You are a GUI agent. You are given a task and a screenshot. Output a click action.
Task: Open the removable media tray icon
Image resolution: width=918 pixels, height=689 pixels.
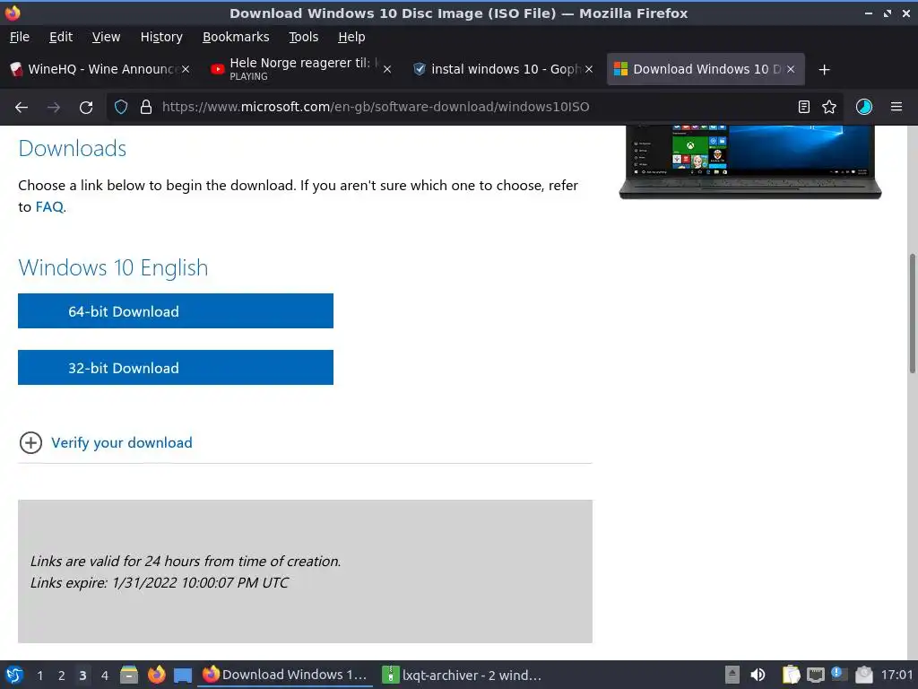coord(732,675)
